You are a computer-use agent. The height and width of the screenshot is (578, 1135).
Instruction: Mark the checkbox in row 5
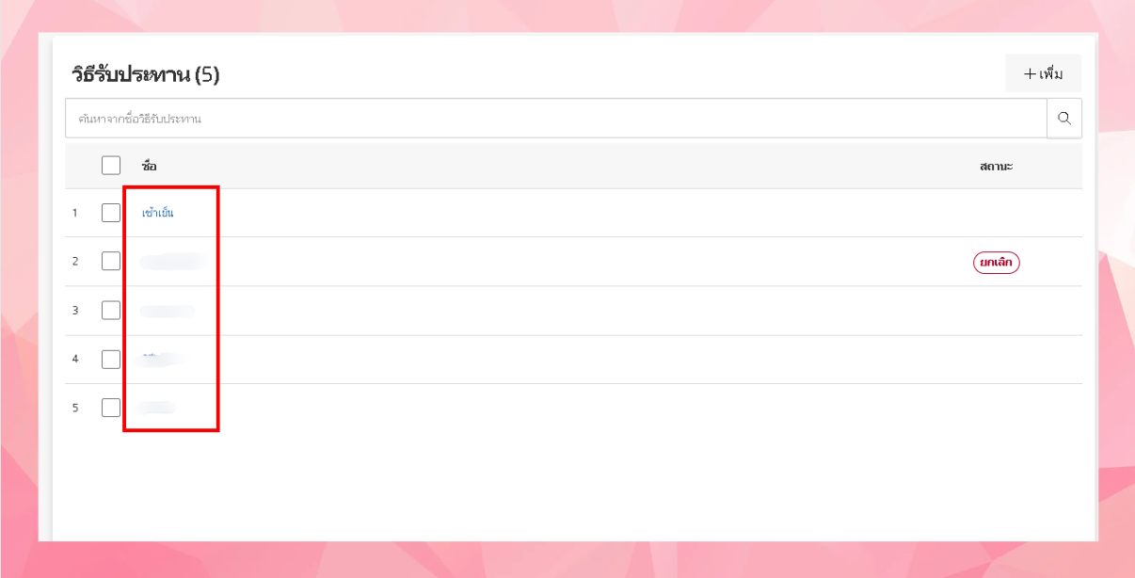[x=111, y=408]
